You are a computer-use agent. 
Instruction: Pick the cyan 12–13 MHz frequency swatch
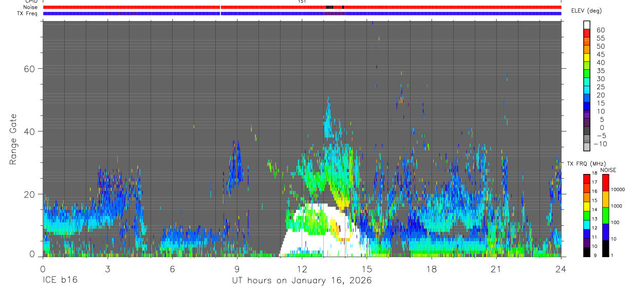587,225
